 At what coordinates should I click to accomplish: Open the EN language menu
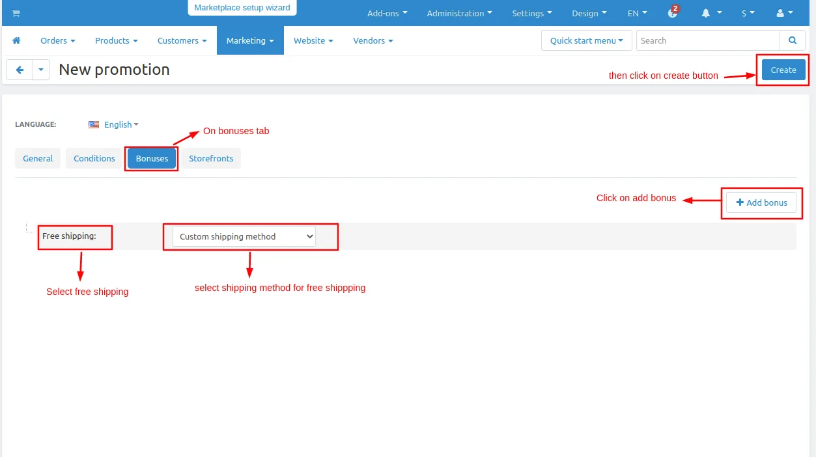point(637,13)
